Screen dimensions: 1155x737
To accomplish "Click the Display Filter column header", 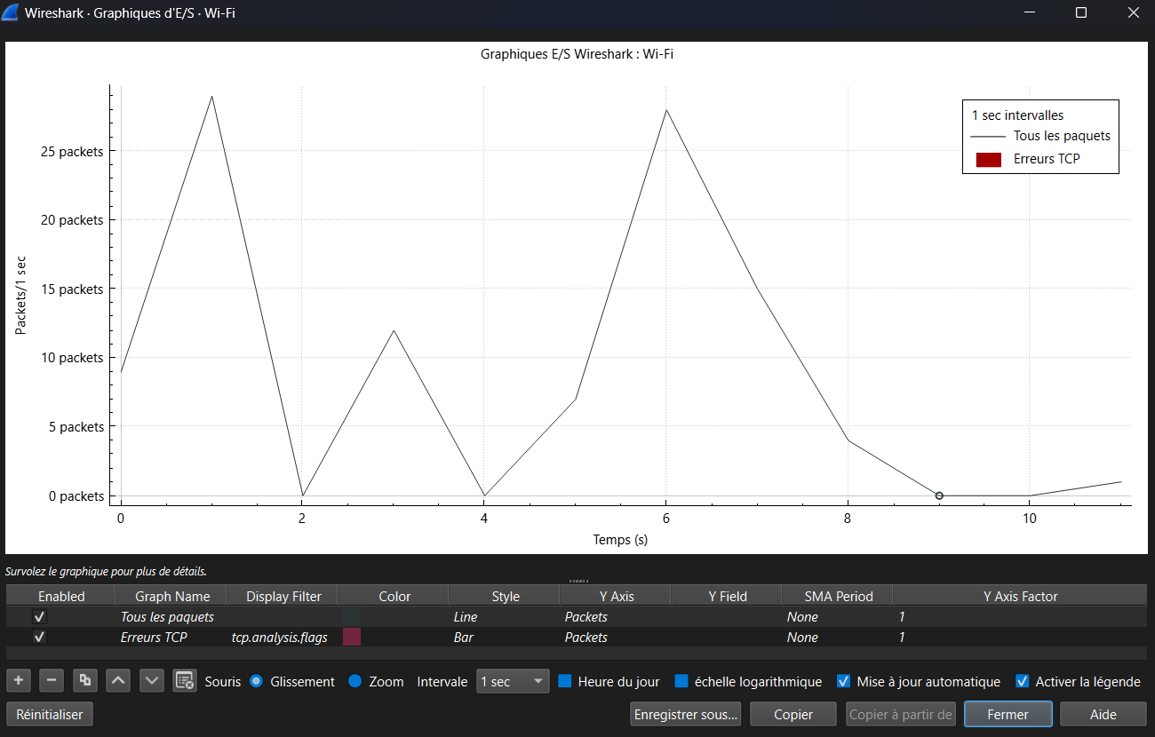I will (283, 596).
